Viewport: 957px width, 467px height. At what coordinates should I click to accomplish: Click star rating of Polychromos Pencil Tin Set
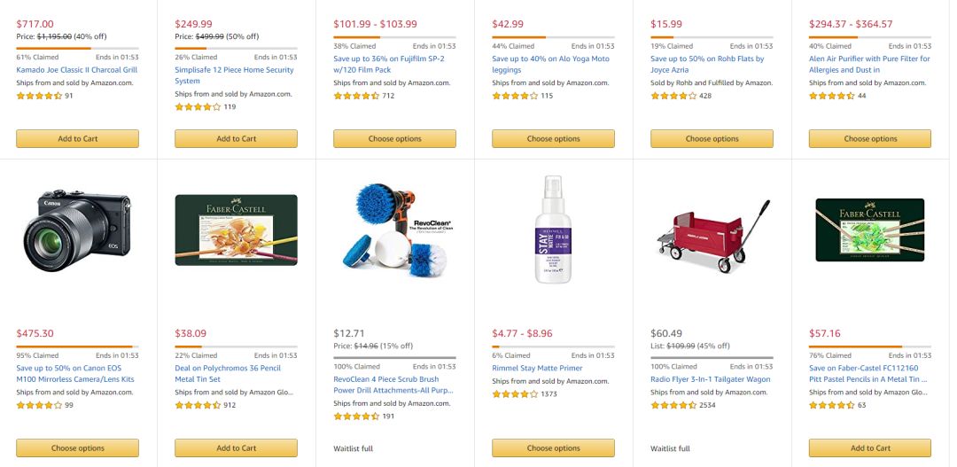(198, 405)
